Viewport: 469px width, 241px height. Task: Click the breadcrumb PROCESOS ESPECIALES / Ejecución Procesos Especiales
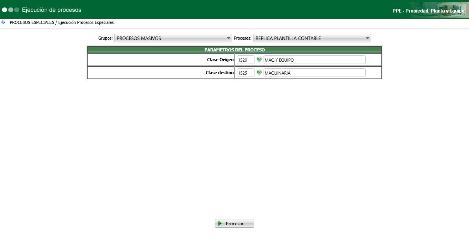click(62, 22)
